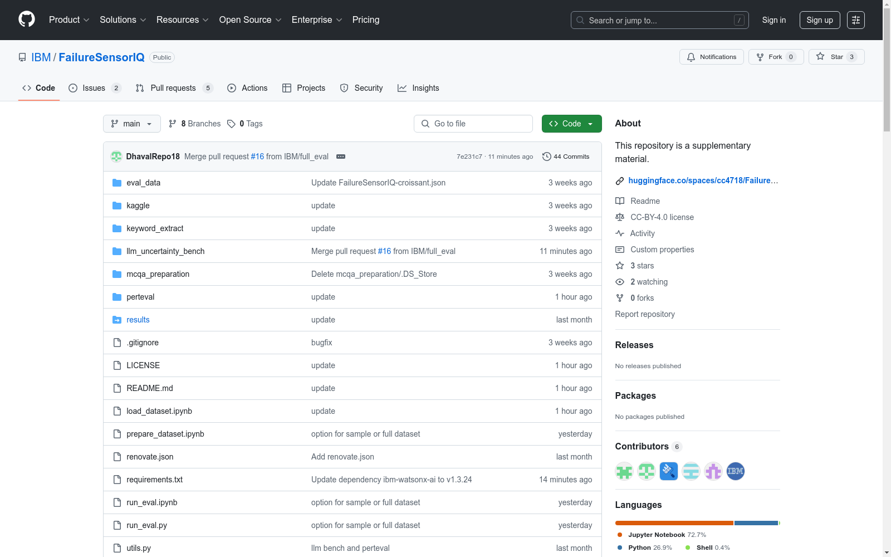Open the perteval folder
This screenshot has width=891, height=557.
(x=140, y=297)
